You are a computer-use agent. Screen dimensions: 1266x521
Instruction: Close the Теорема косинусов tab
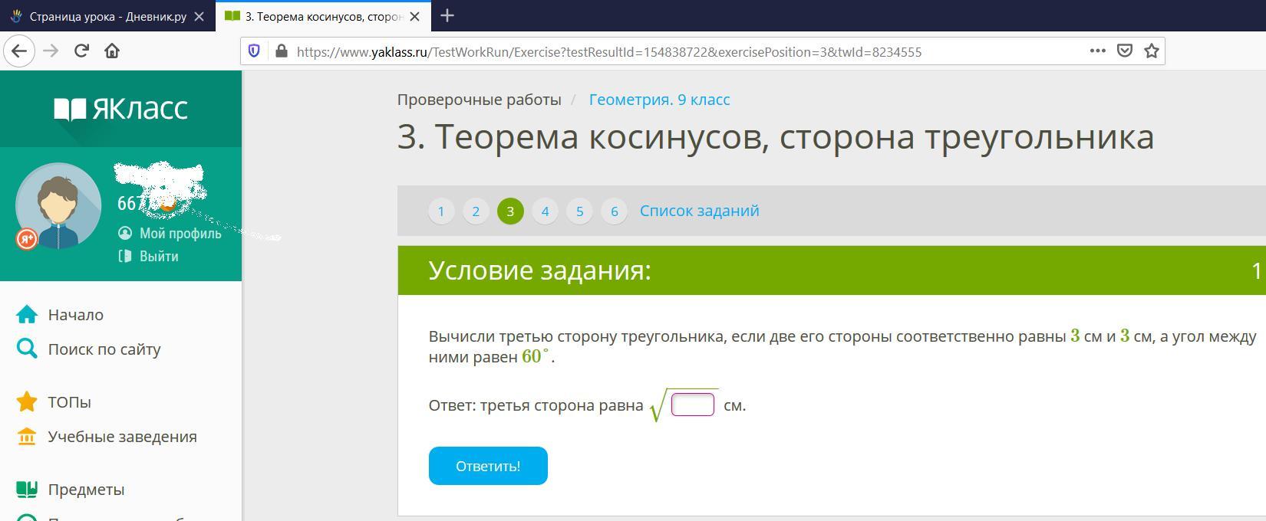click(x=416, y=16)
